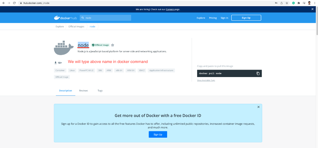This screenshot has height=148, width=318.
Task: Dismiss the hiring banner
Action: click(312, 9)
